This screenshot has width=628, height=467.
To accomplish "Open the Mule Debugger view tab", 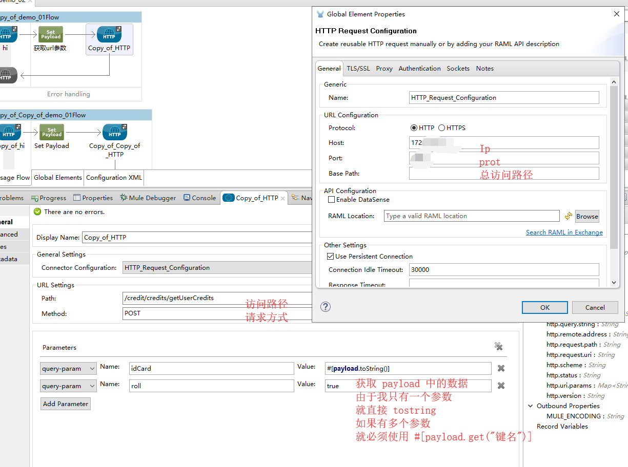I will pos(148,198).
